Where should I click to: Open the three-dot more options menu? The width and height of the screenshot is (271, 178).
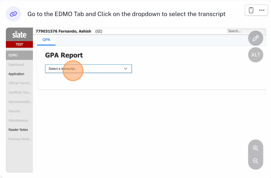tap(262, 10)
